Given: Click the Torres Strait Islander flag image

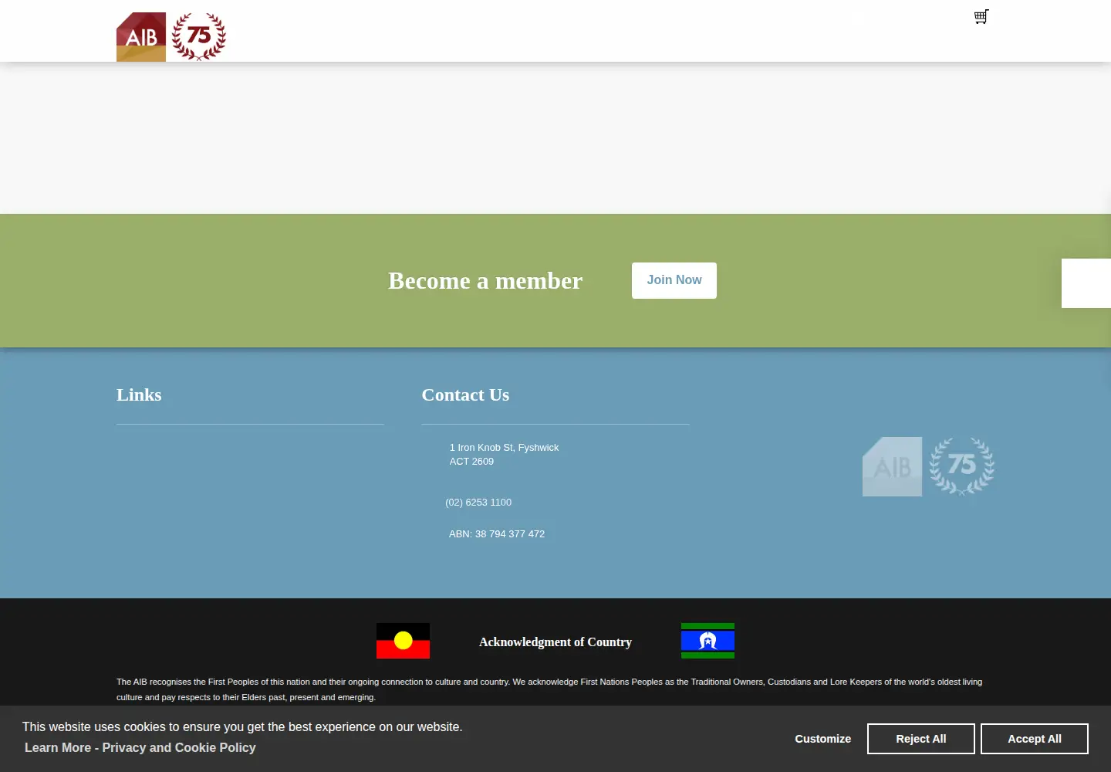Looking at the screenshot, I should tap(707, 641).
